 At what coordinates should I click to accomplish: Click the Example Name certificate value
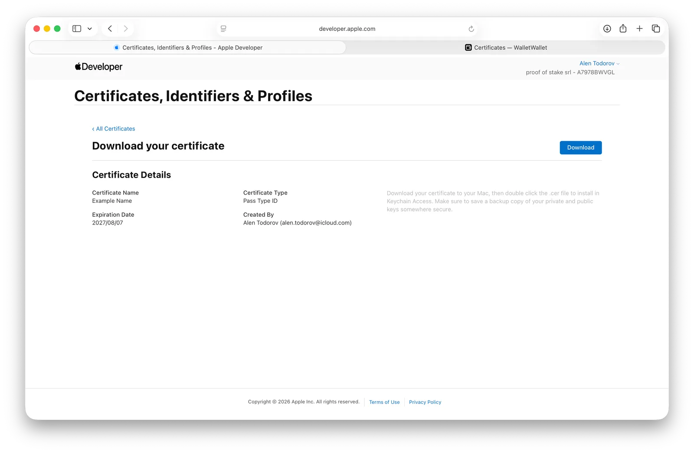pos(112,201)
